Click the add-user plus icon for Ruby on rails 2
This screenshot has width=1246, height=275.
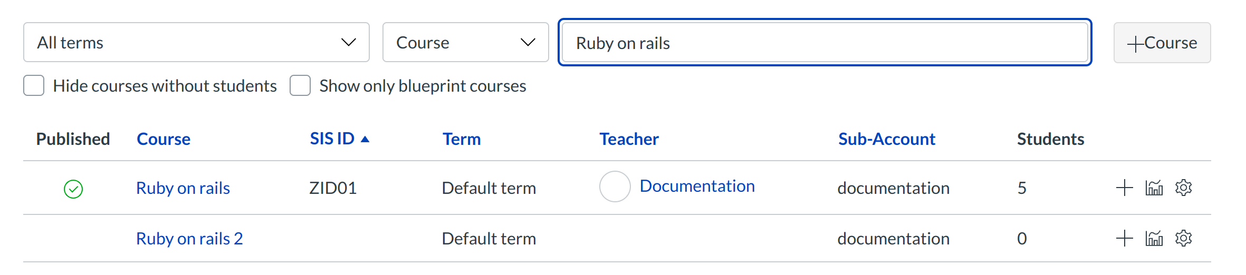coord(1124,238)
